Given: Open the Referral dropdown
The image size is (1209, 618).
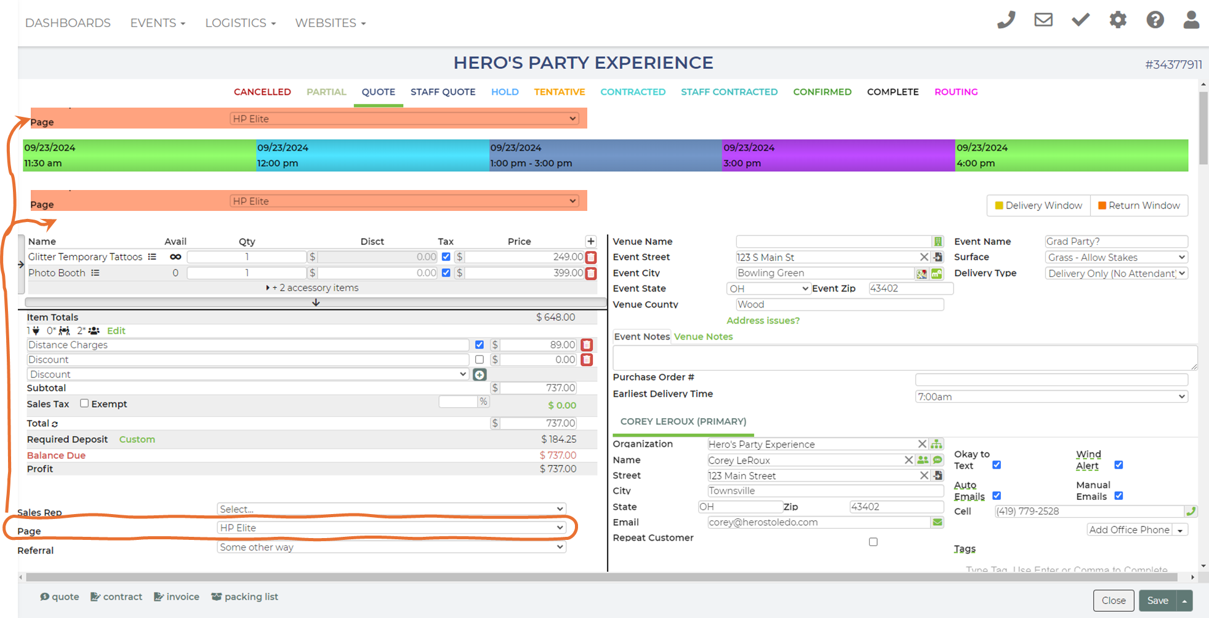Looking at the screenshot, I should click(391, 547).
